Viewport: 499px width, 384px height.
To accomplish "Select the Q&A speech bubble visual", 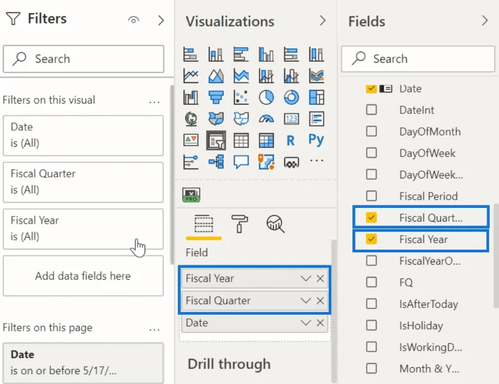I will click(x=241, y=162).
